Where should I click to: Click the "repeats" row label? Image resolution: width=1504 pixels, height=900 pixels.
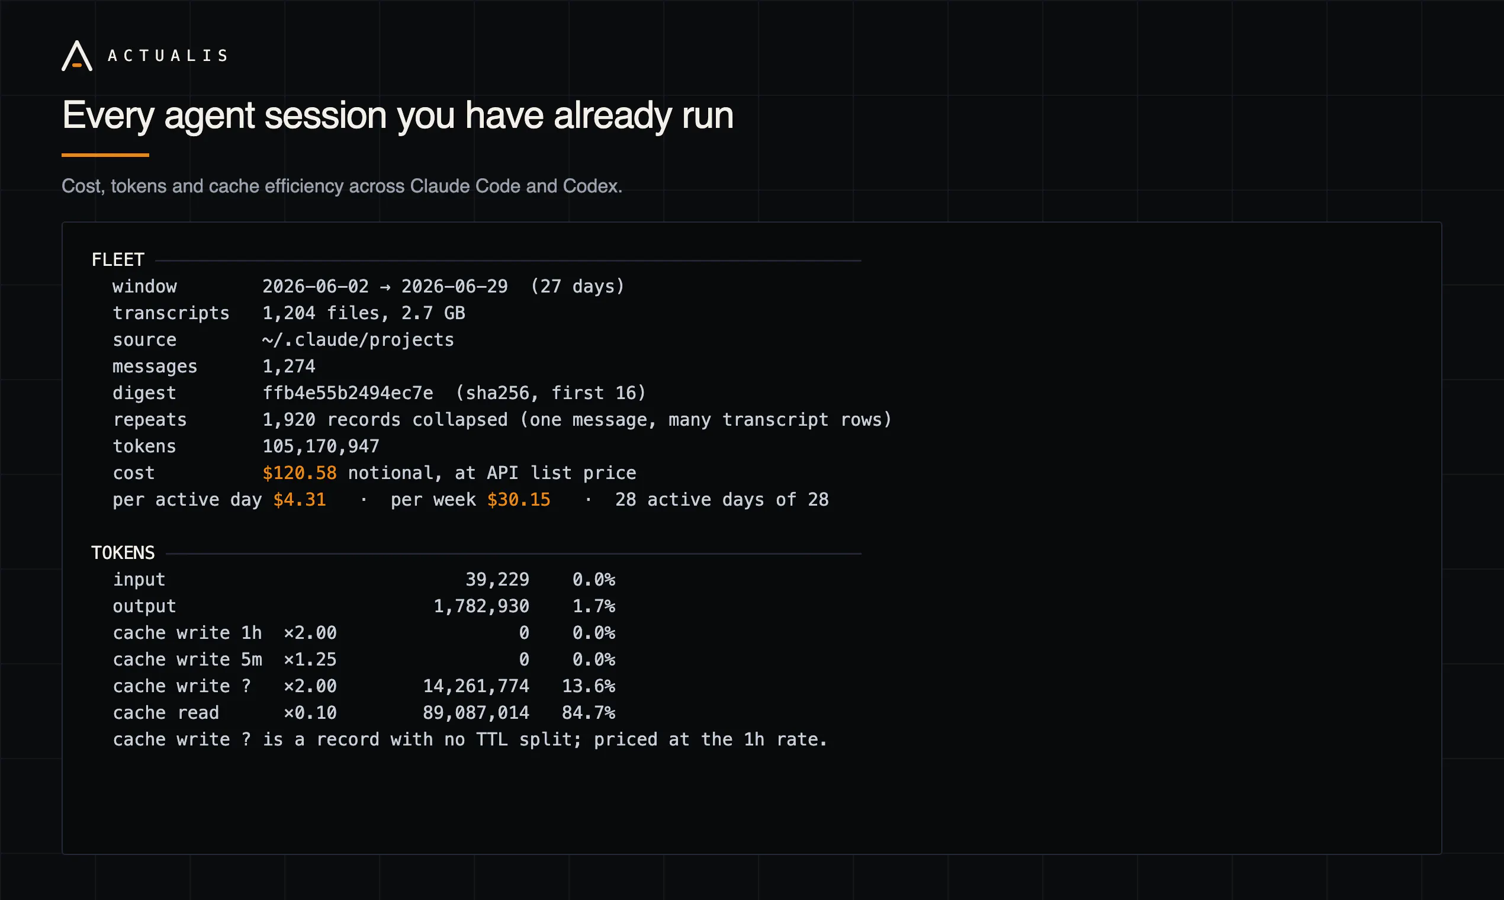coord(150,420)
